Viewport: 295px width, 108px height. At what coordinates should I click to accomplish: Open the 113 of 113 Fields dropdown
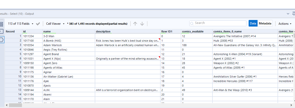click(x=21, y=24)
